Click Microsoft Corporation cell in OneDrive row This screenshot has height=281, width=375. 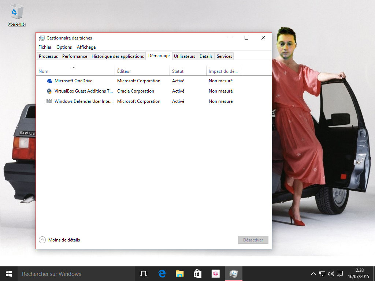[139, 81]
